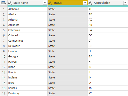This screenshot has height=96, width=128.
Task: Click the DE abbreviation cell
Action: [x=108, y=46]
